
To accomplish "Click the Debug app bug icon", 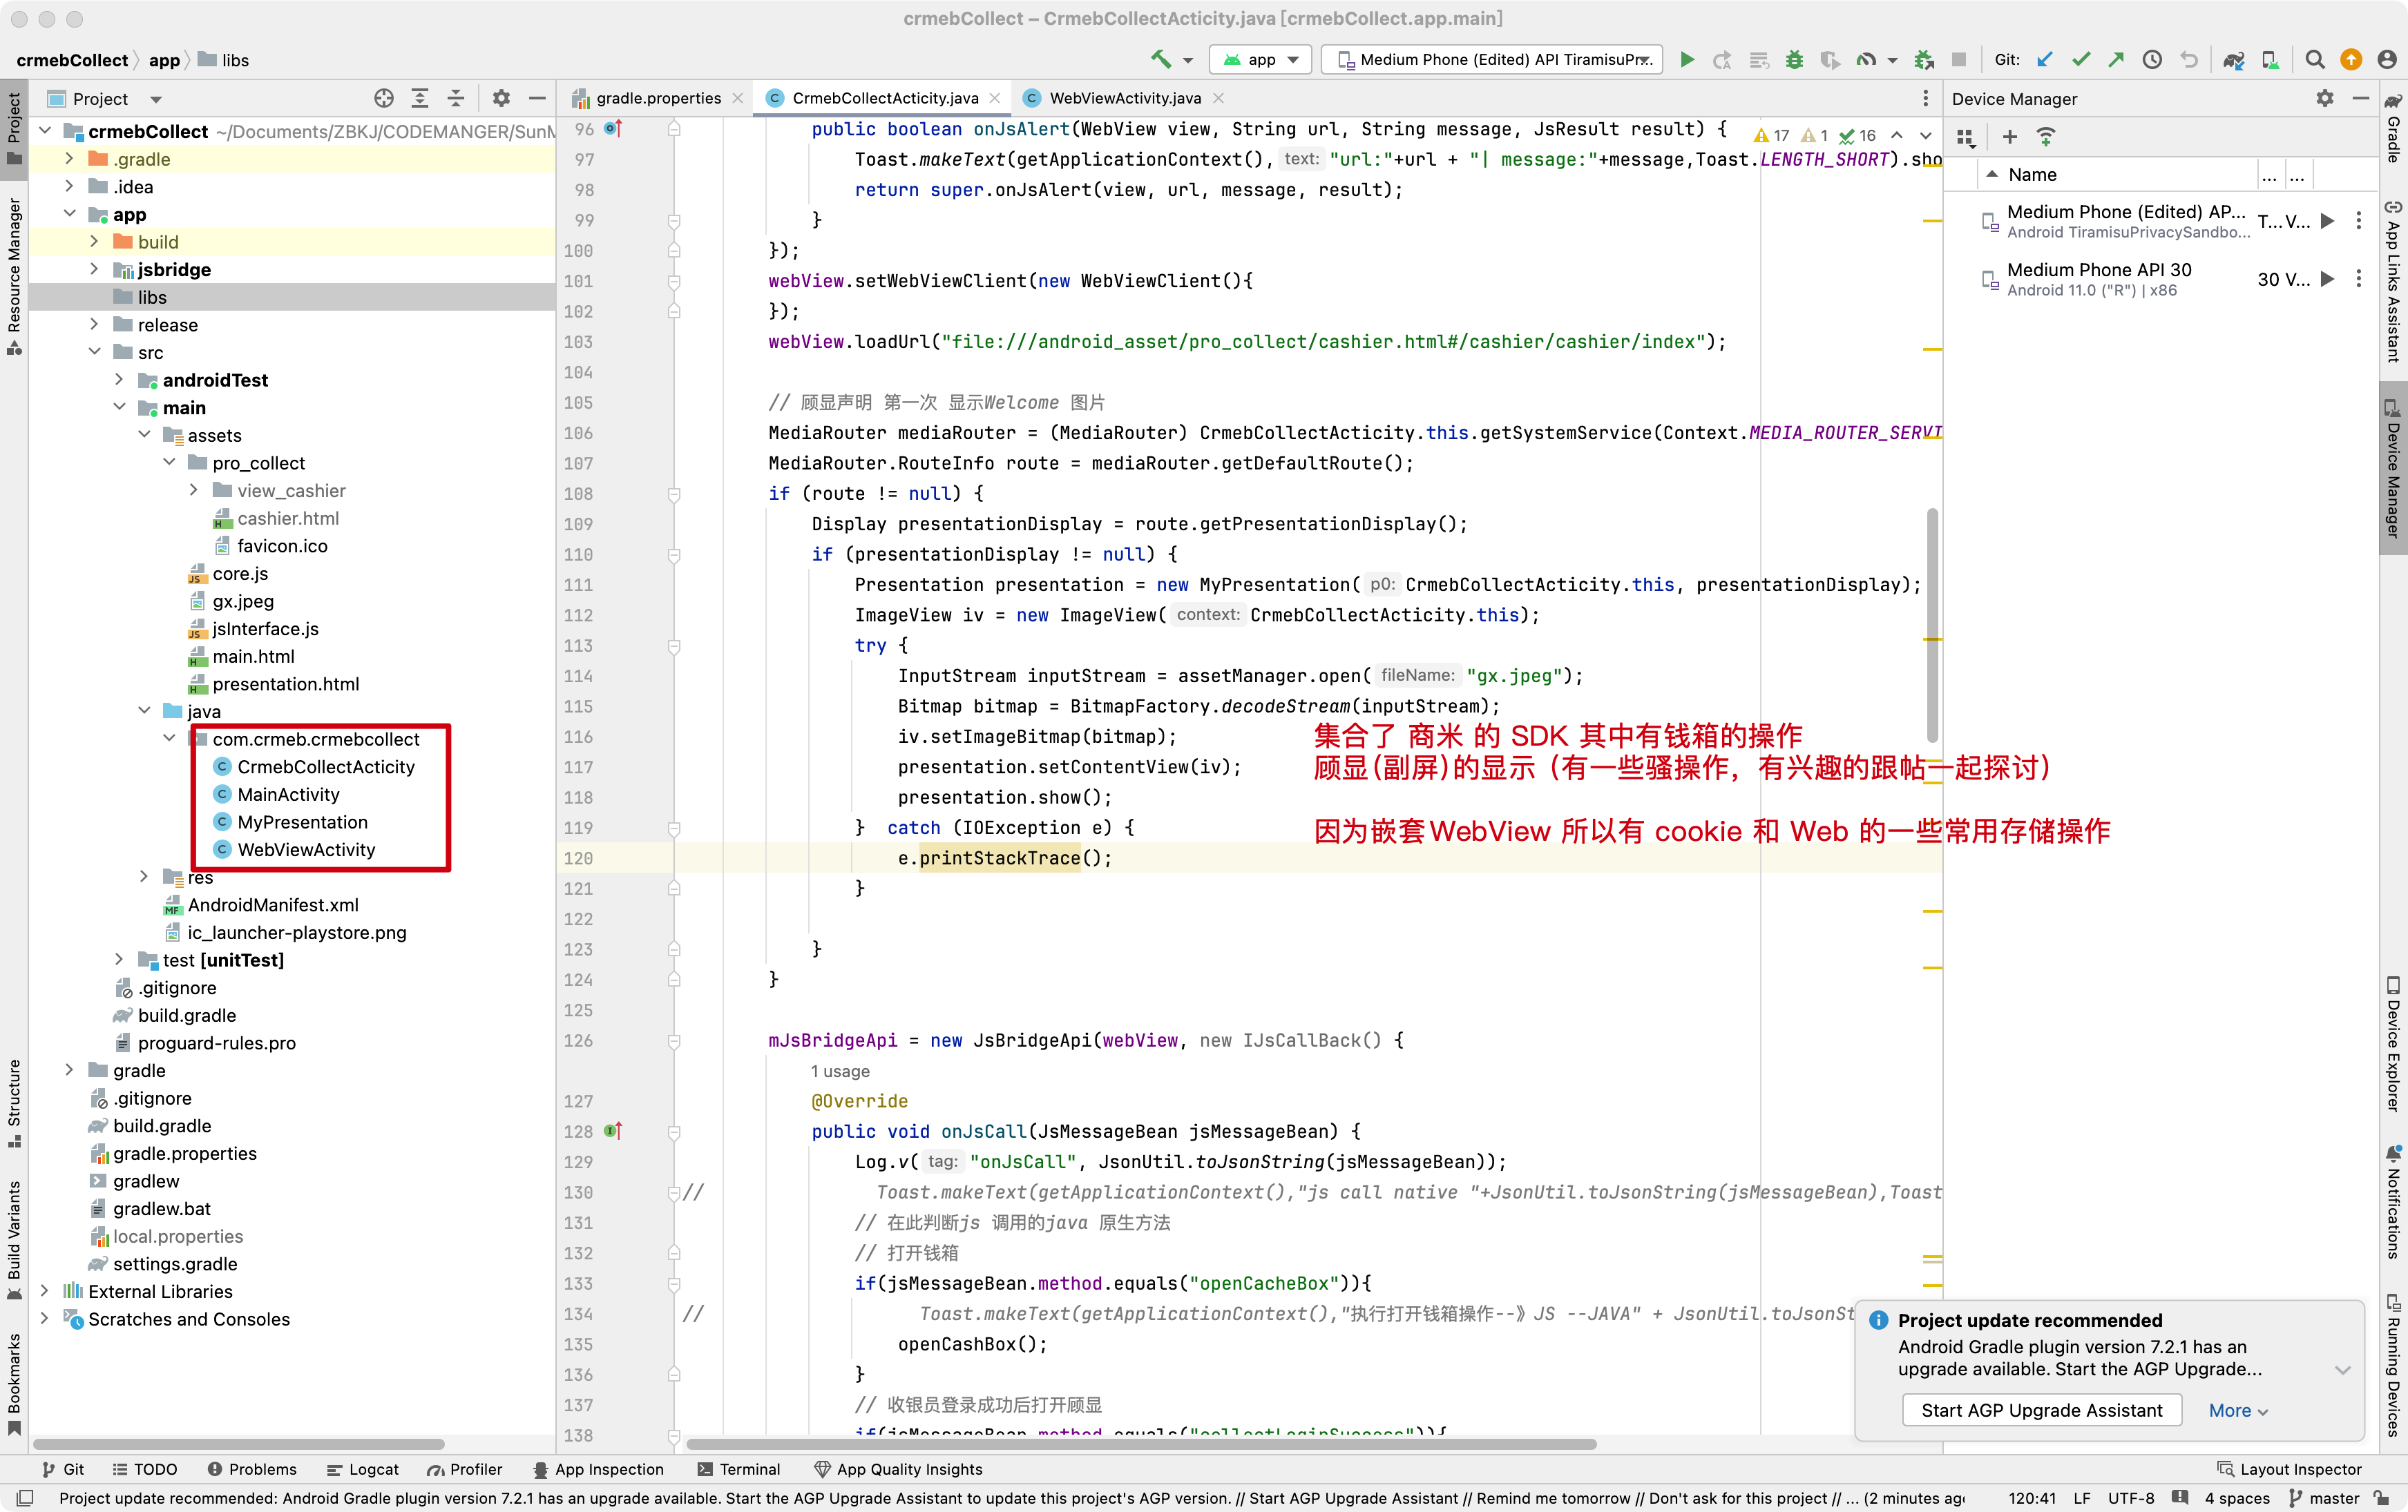I will point(1794,59).
